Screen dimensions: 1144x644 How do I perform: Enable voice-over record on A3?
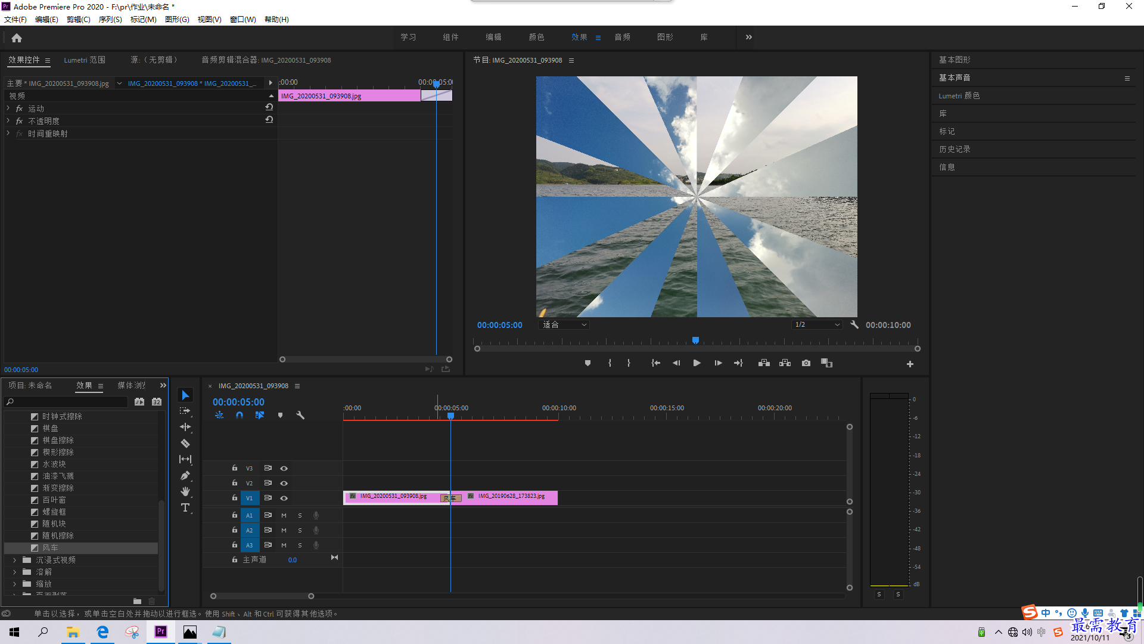[x=316, y=545]
